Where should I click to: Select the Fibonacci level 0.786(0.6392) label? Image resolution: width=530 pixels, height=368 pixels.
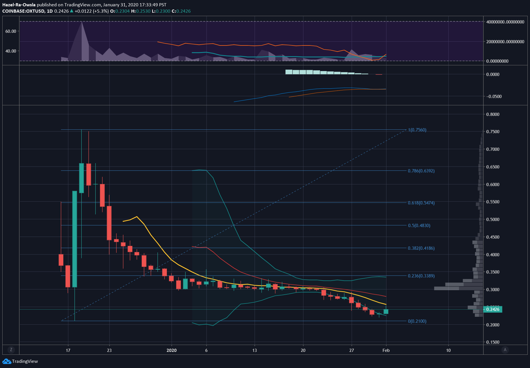(421, 171)
